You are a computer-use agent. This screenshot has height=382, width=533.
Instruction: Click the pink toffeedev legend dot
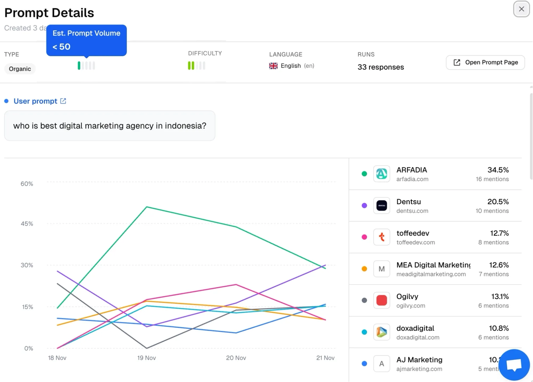(x=364, y=237)
